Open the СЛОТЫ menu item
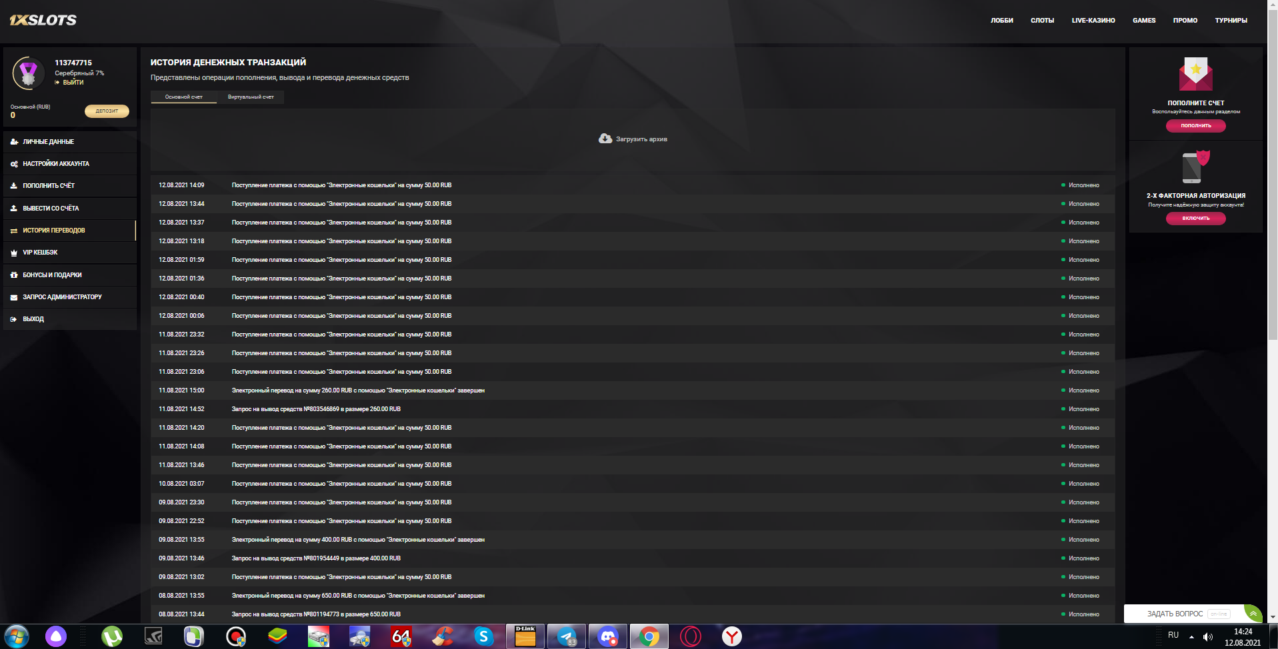Screen dimensions: 1278x649 [1042, 21]
